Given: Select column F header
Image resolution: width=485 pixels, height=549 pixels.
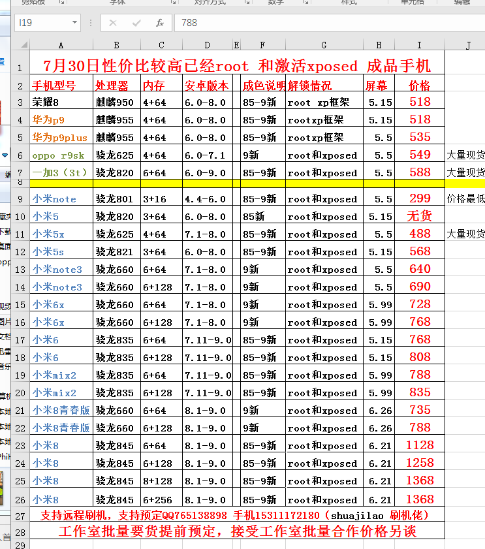Looking at the screenshot, I should [x=262, y=45].
